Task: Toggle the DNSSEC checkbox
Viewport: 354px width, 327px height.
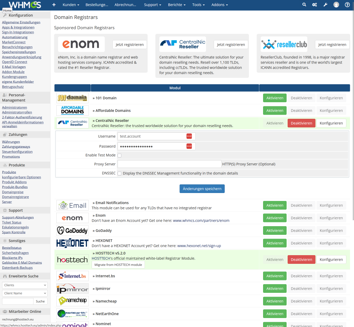Action: 119,173
